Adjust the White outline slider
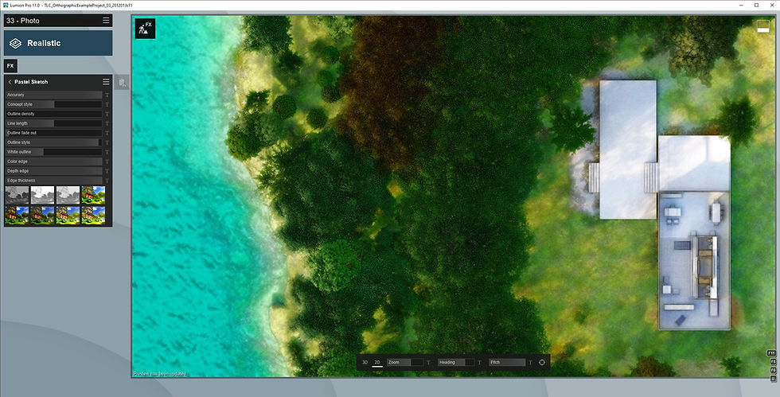Screen dimensions: 780x397 [54, 152]
